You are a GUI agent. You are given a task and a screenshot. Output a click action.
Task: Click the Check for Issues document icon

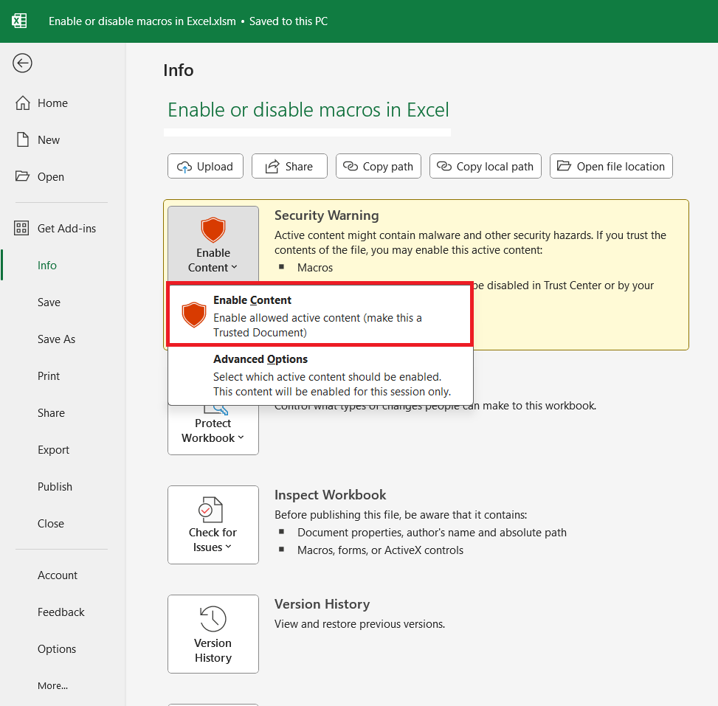pyautogui.click(x=210, y=510)
